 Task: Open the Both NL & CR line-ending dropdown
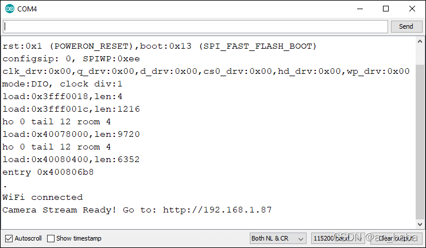coord(277,238)
